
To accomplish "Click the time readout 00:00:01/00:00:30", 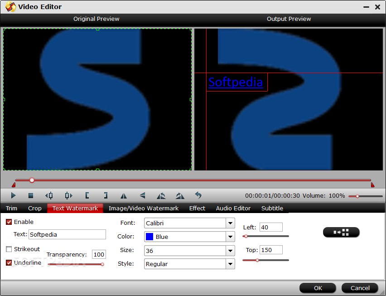I will [x=272, y=196].
